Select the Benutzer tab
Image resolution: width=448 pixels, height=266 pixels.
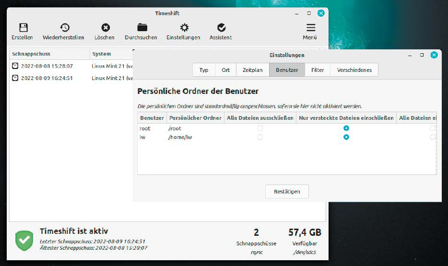click(287, 70)
